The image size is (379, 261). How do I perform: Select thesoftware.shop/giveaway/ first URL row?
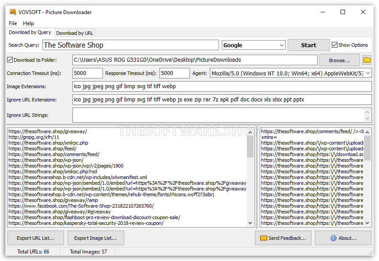pyautogui.click(x=48, y=131)
